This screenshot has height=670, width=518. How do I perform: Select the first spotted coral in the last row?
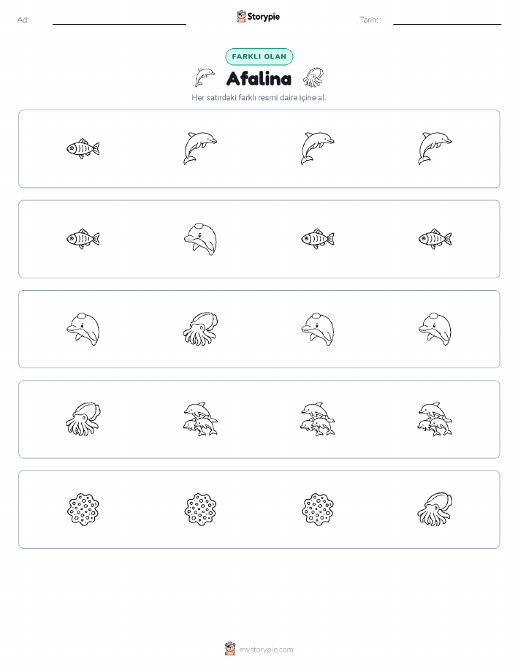[83, 509]
